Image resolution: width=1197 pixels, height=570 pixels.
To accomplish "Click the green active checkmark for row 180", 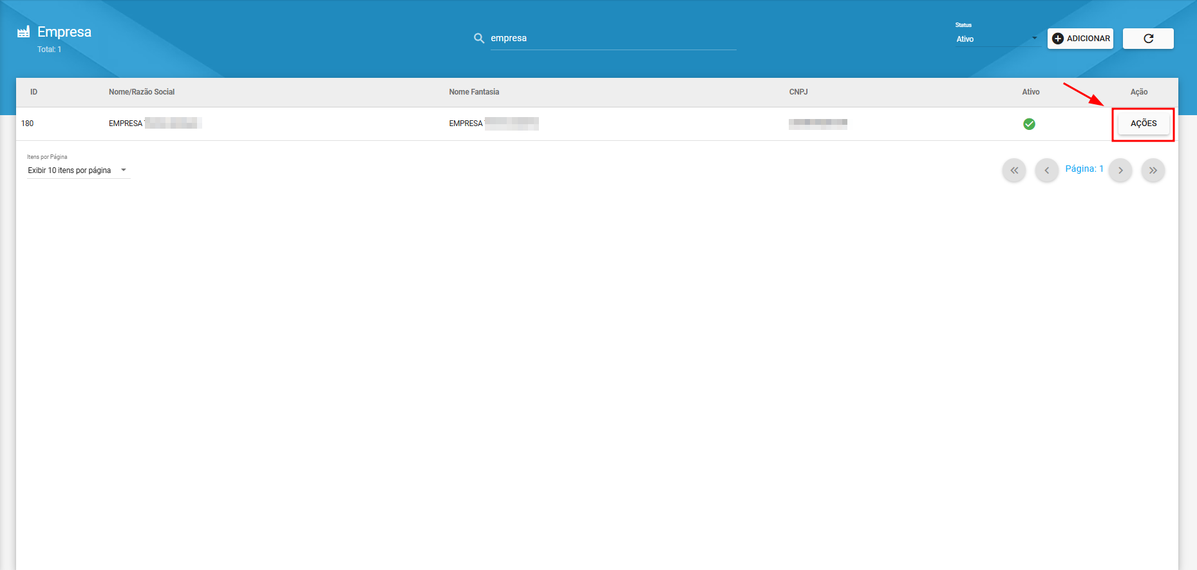I will point(1029,124).
